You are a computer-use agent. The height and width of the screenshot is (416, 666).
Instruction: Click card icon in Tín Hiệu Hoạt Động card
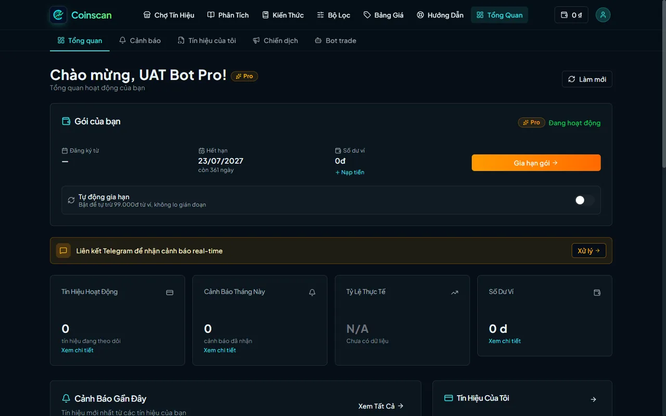[170, 293]
